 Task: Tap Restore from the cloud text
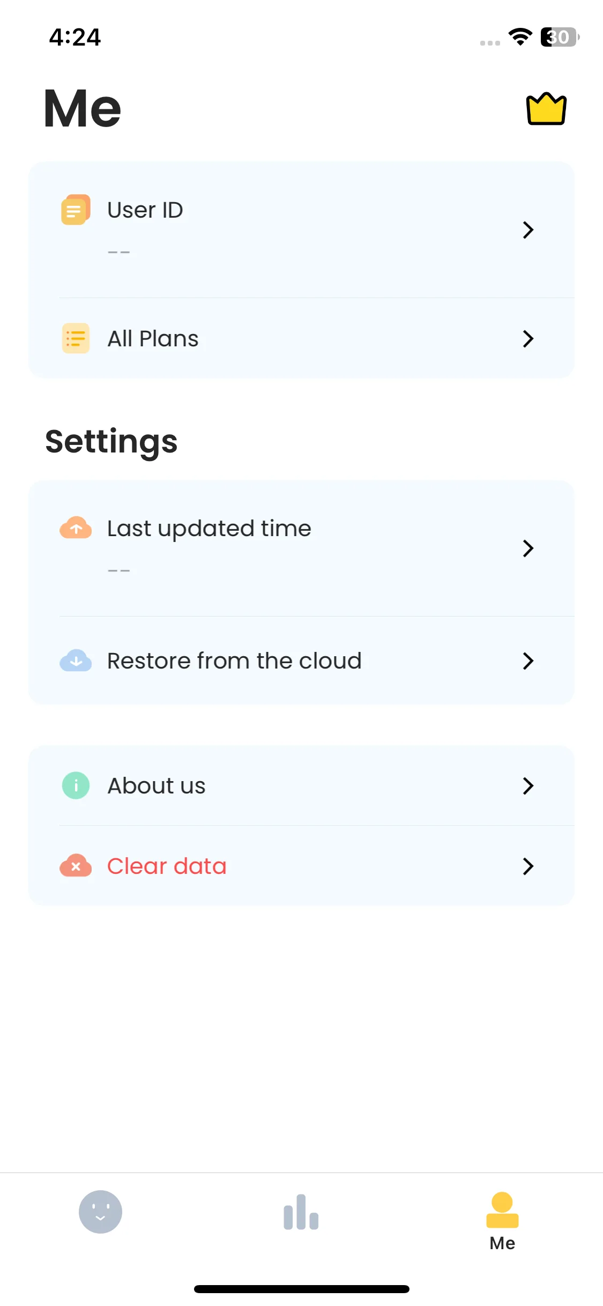coord(234,661)
